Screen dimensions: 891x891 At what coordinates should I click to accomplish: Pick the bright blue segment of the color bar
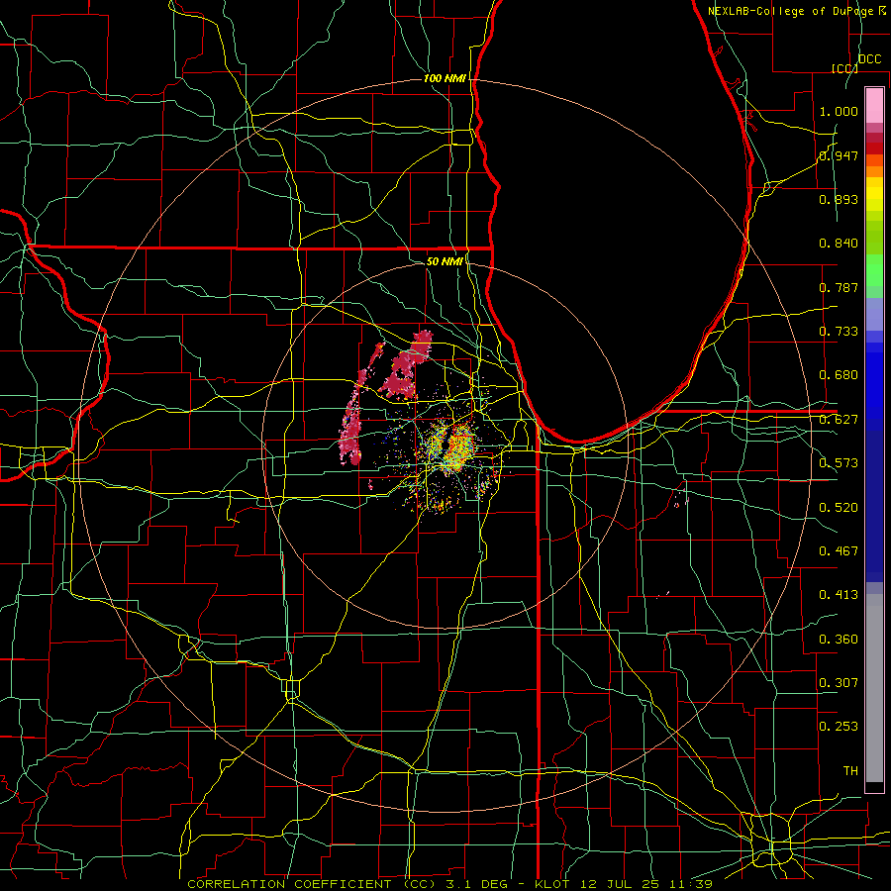point(874,386)
